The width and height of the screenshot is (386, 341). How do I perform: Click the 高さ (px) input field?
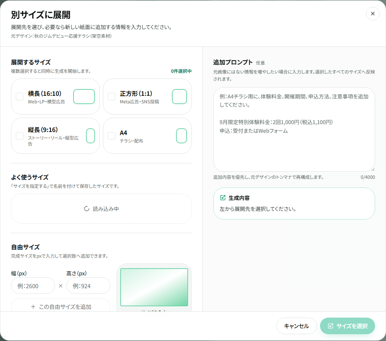pyautogui.click(x=88, y=286)
